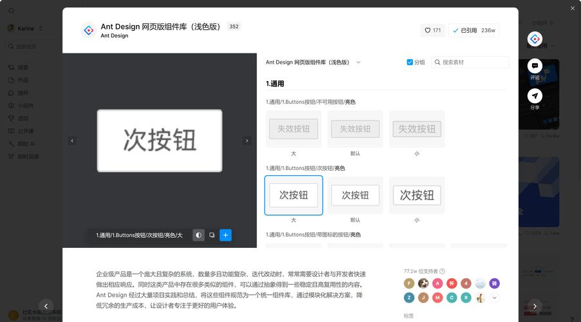Open the Ant Design floating logo on right
Viewport: 581px width, 322px height.
pyautogui.click(x=535, y=39)
